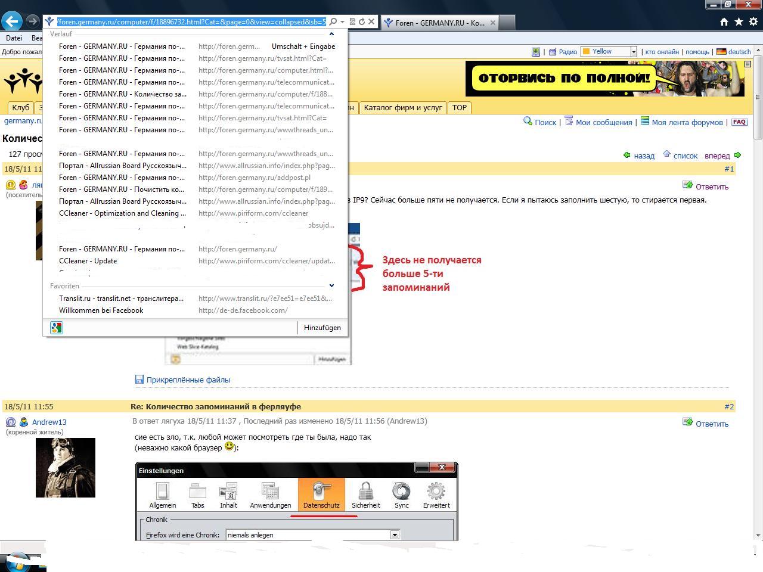Click the Hinzufügen button
This screenshot has height=572, width=763.
pyautogui.click(x=322, y=328)
